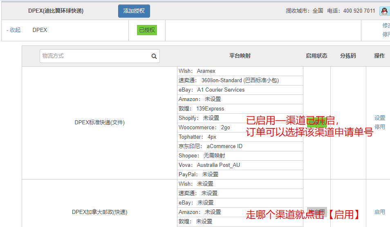Click 平台映射 column header
Image resolution: width=390 pixels, height=227 pixels.
pos(240,56)
